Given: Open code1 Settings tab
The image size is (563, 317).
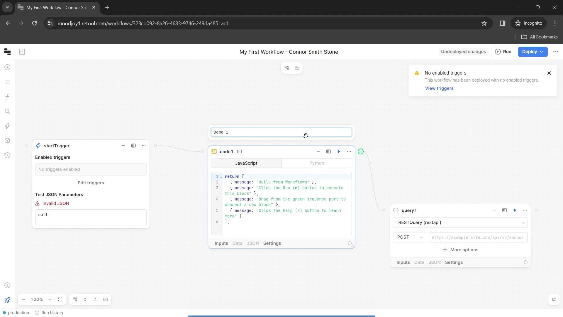Looking at the screenshot, I should click(x=272, y=243).
